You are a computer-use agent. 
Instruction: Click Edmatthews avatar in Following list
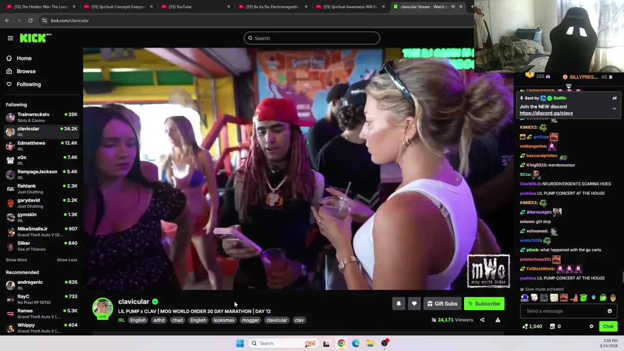click(x=10, y=146)
